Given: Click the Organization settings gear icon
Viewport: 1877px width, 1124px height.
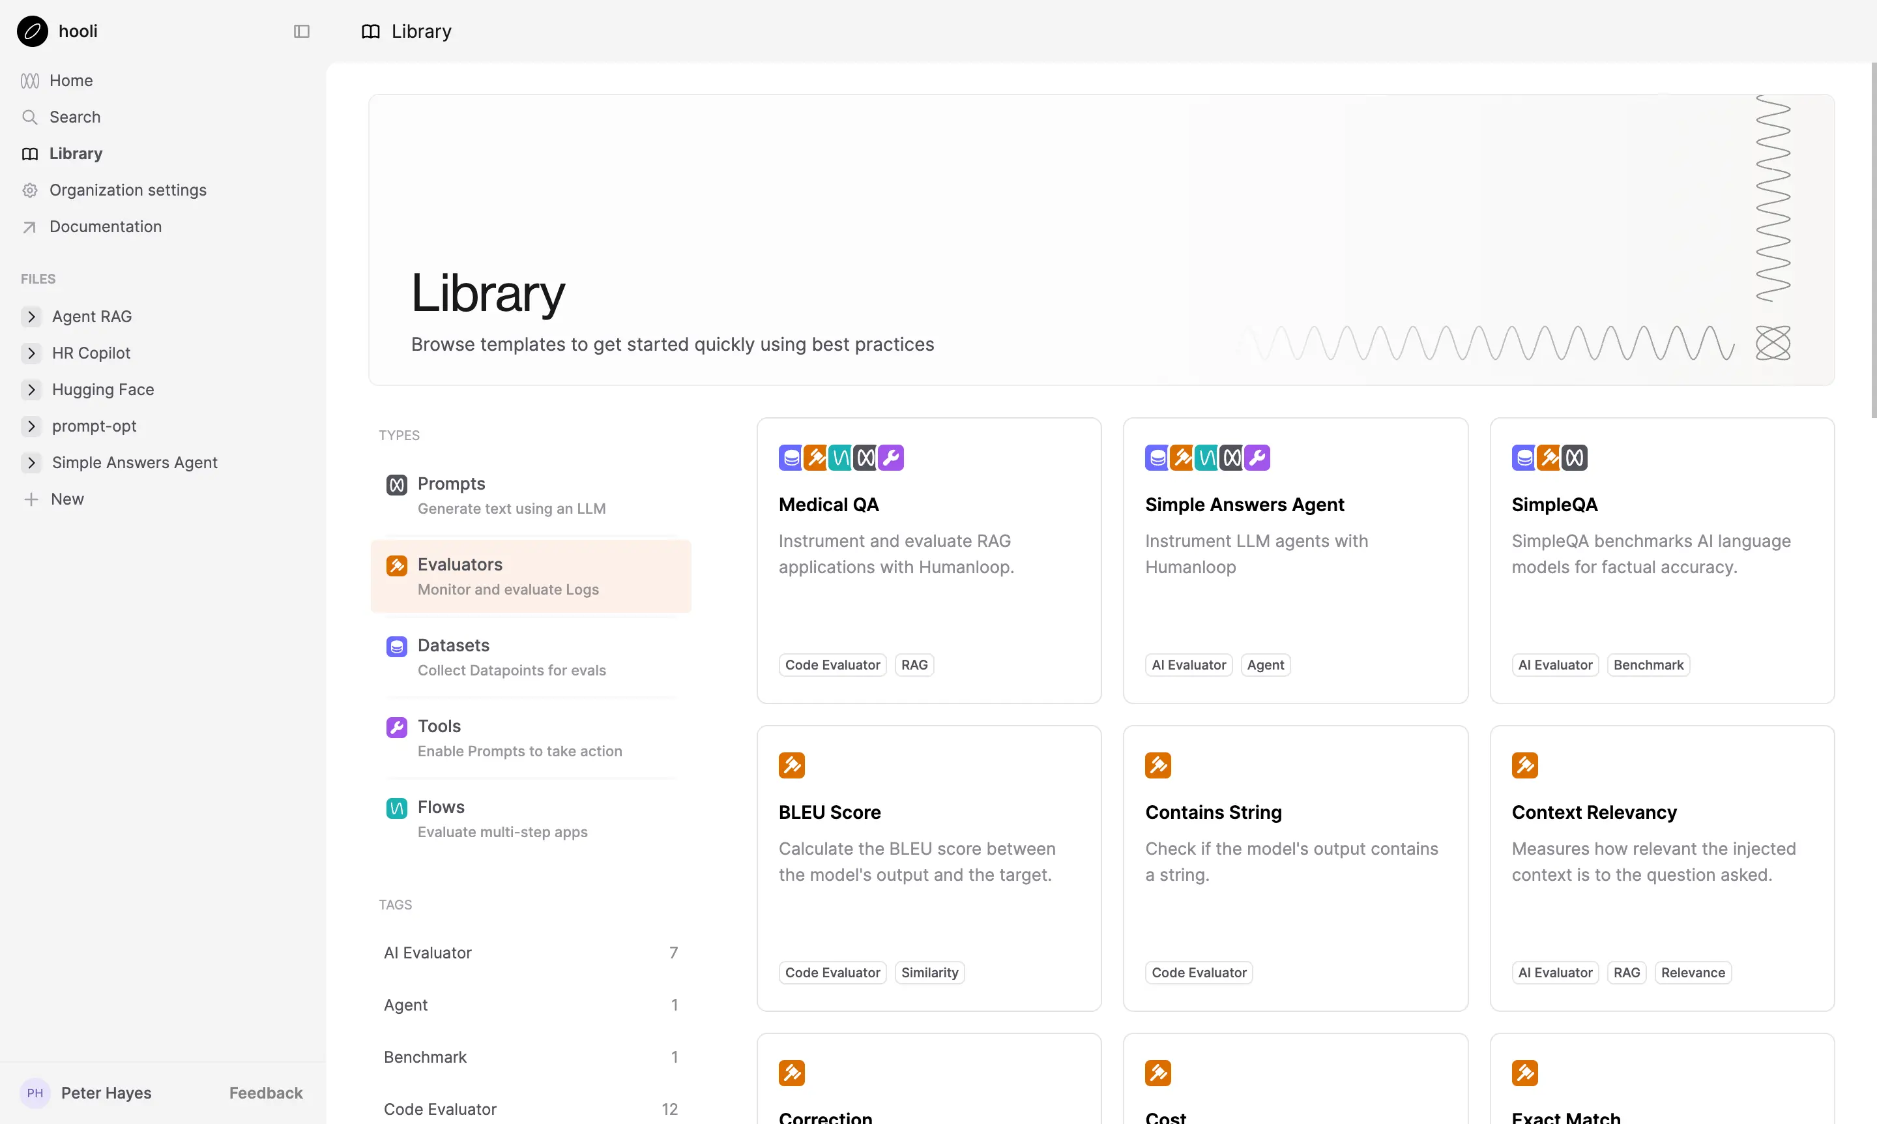Looking at the screenshot, I should tap(29, 190).
